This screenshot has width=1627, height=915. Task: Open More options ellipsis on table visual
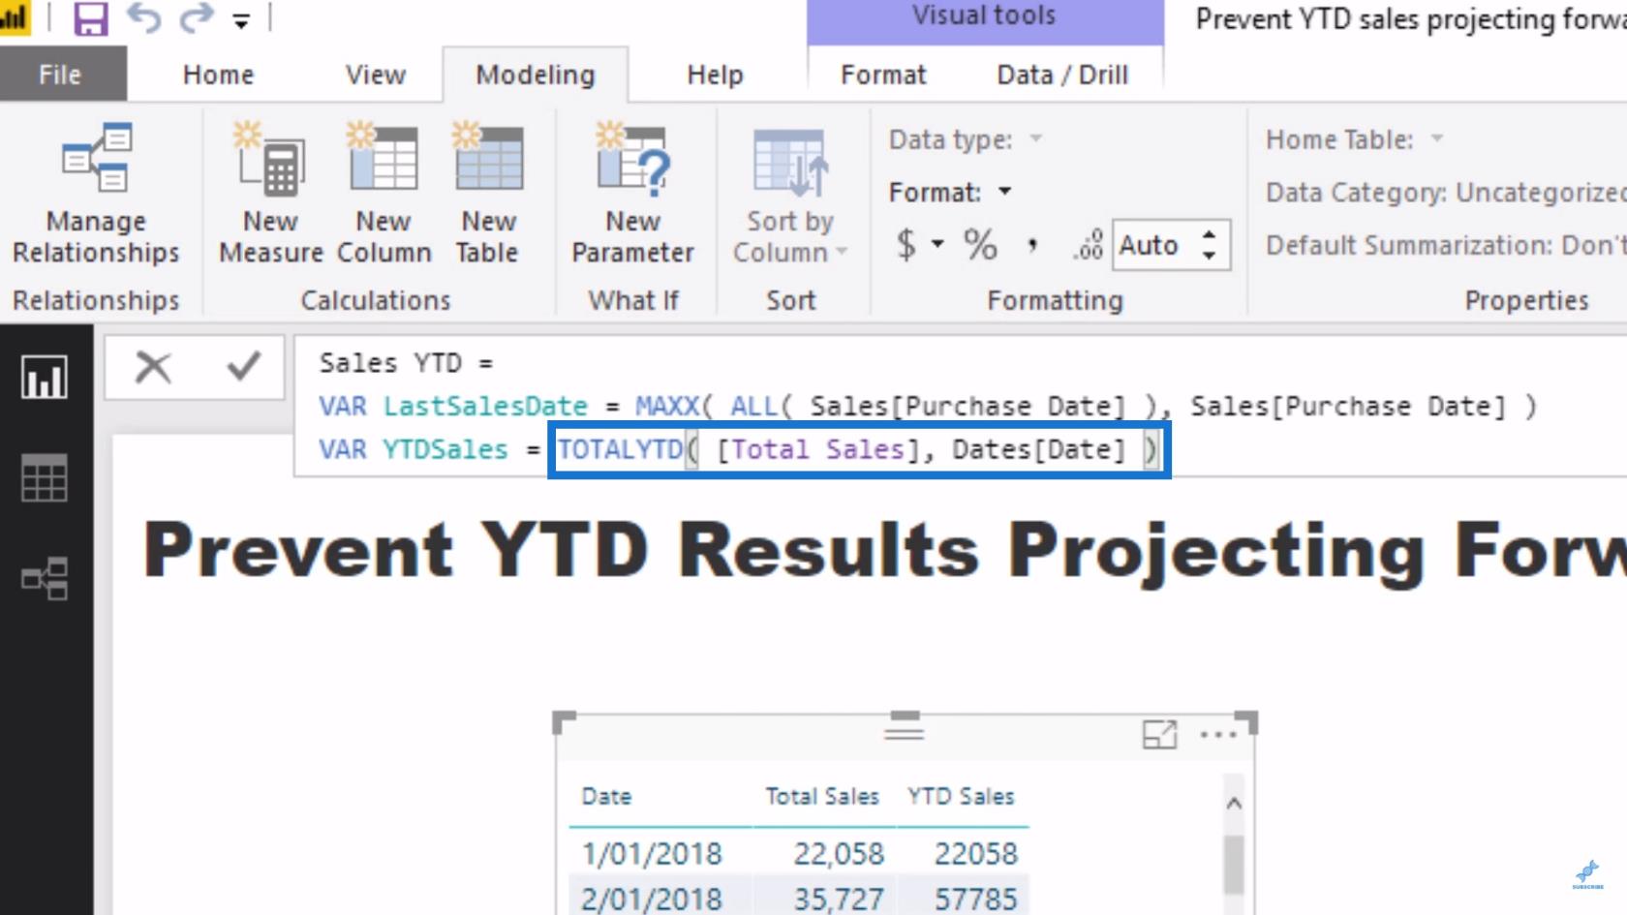pyautogui.click(x=1218, y=735)
